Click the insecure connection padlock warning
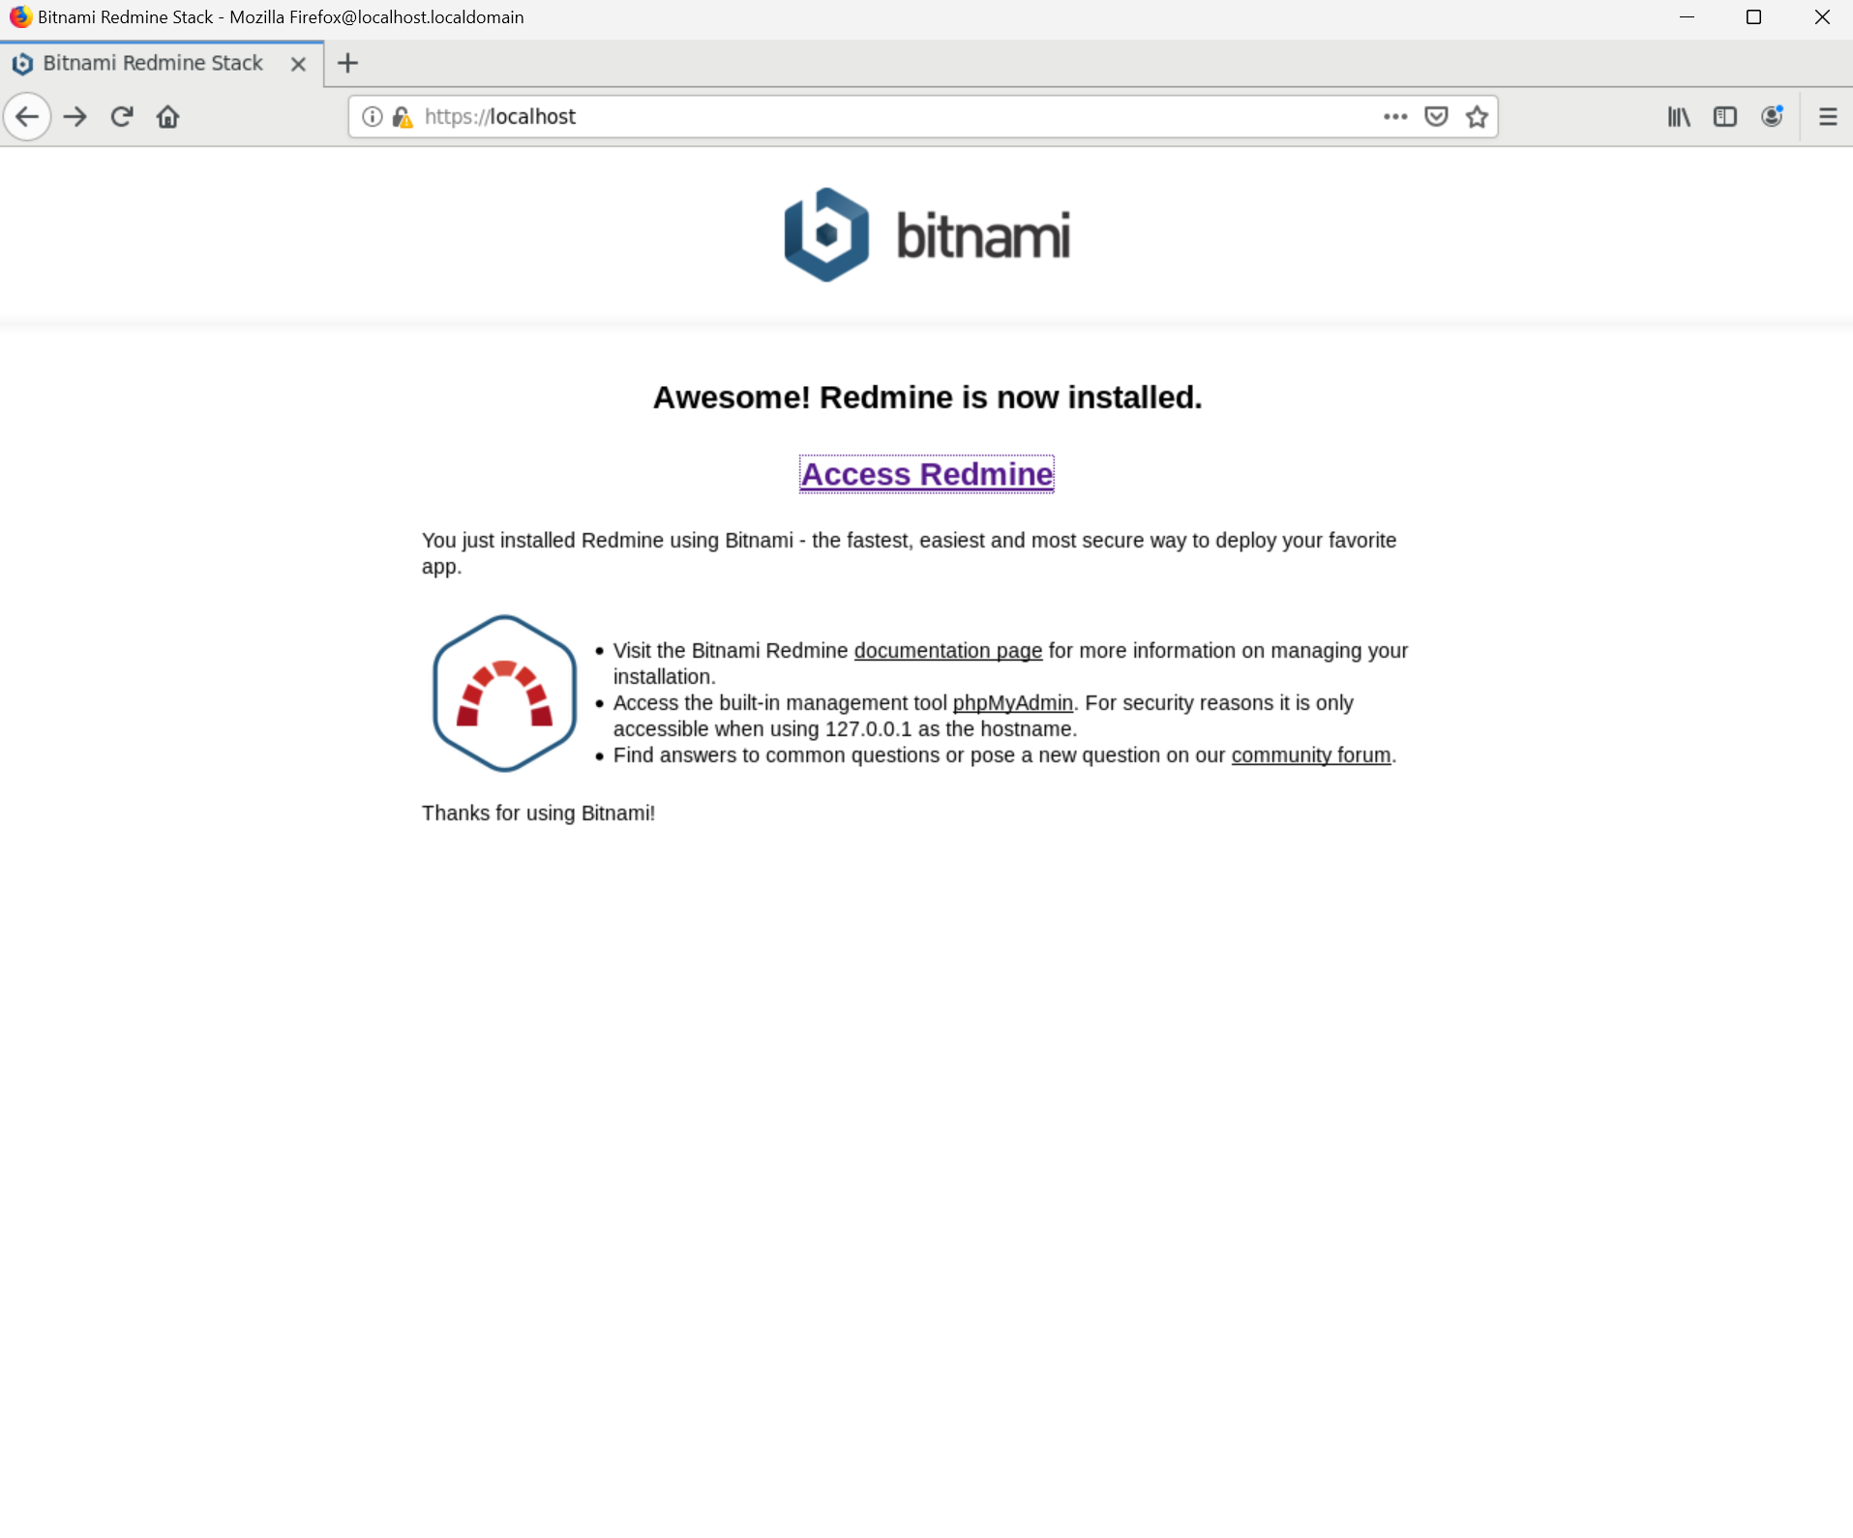The height and width of the screenshot is (1538, 1853). point(403,117)
